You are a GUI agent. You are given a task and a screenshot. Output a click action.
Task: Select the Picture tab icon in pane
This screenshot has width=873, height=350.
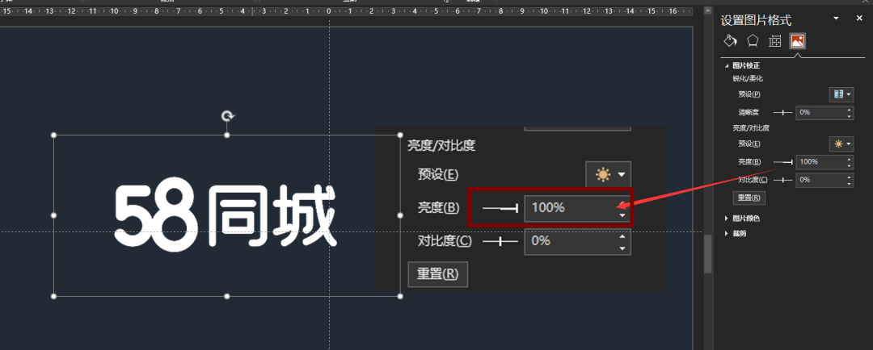pos(797,40)
